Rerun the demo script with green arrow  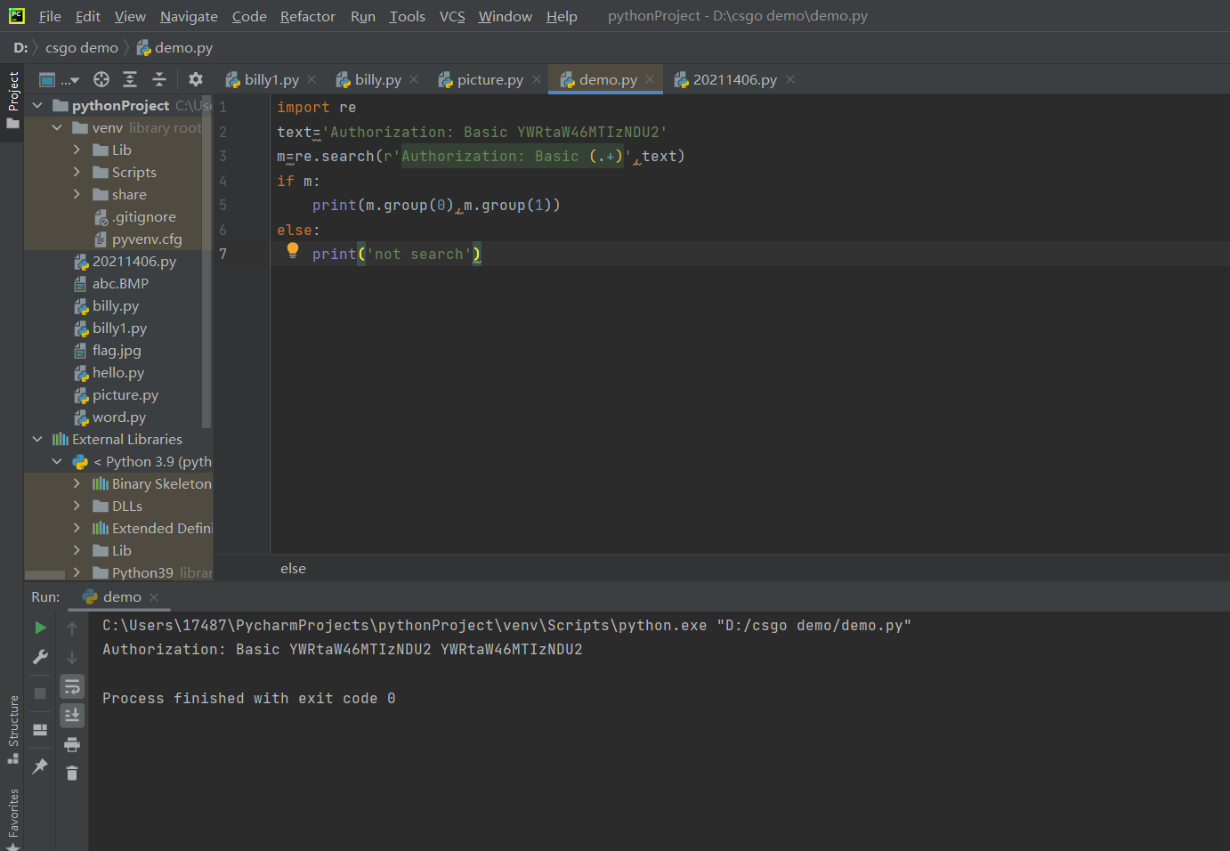tap(40, 628)
